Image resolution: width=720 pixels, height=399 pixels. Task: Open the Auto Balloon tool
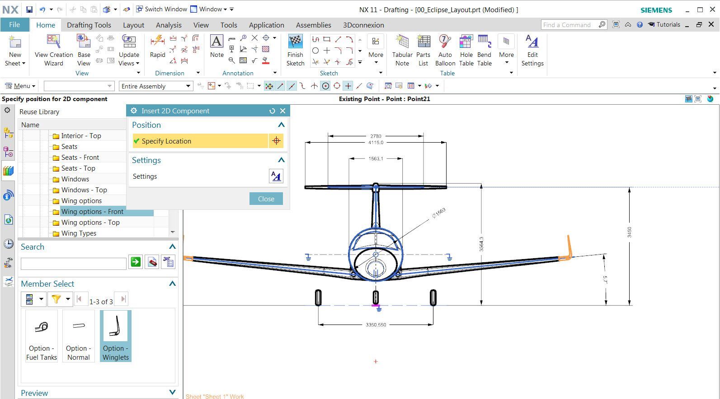(445, 51)
